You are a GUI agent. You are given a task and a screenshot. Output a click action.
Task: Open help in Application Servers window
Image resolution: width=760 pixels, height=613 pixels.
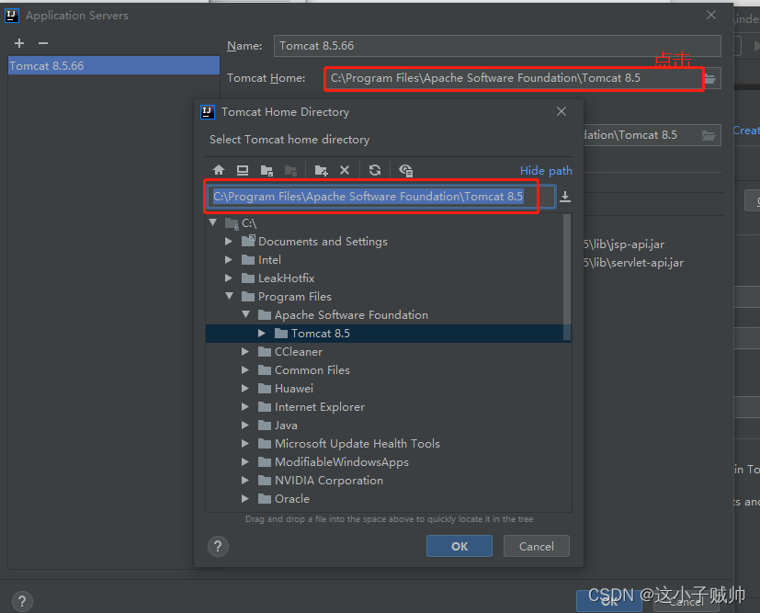22,601
